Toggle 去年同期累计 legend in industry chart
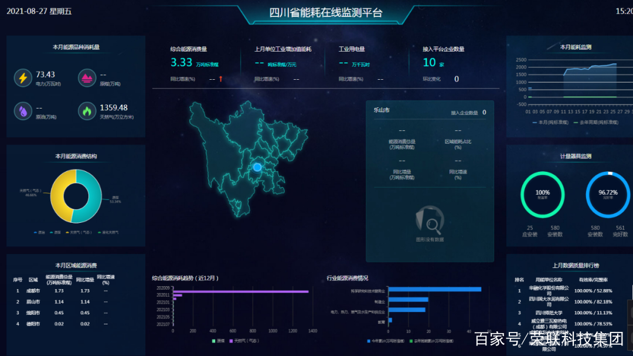The width and height of the screenshot is (633, 356). pyautogui.click(x=431, y=341)
